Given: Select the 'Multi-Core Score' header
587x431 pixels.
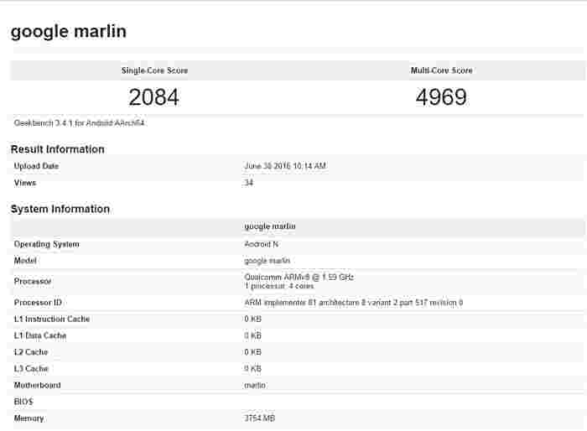Looking at the screenshot, I should [441, 70].
